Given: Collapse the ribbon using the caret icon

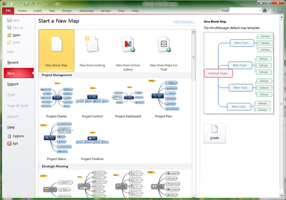Looking at the screenshot, I should click(x=274, y=11).
